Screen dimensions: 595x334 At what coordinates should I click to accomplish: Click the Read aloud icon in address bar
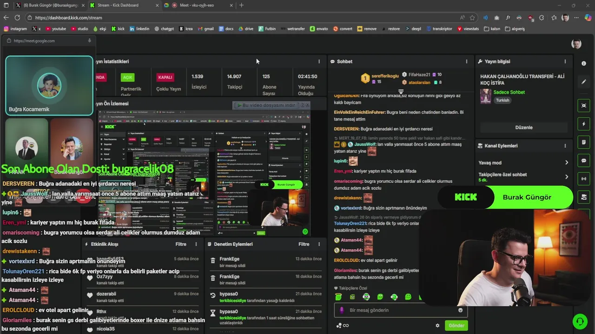tap(462, 18)
